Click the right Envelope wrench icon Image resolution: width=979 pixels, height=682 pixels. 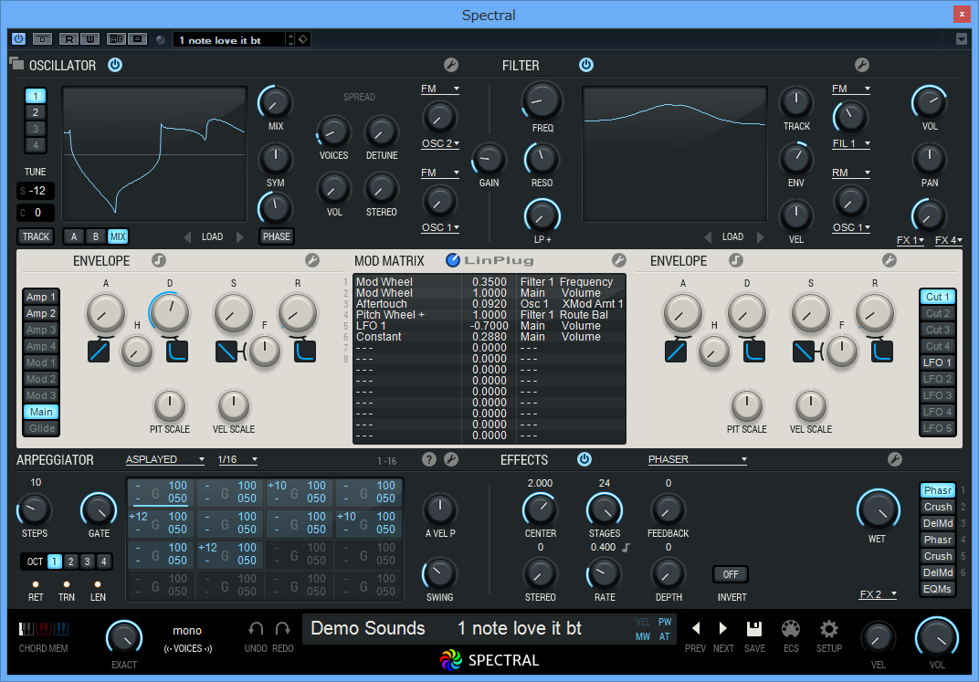click(890, 260)
